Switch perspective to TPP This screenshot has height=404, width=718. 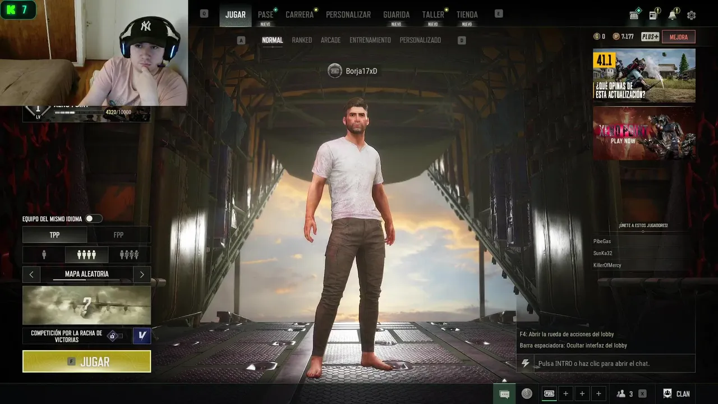pyautogui.click(x=54, y=235)
